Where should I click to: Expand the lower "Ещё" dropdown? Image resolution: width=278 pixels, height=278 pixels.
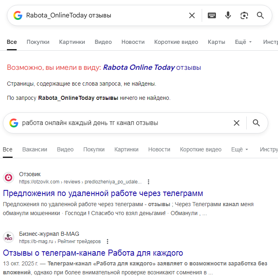point(240,149)
